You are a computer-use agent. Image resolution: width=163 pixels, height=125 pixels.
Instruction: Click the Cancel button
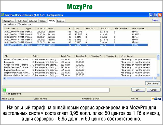153,90
